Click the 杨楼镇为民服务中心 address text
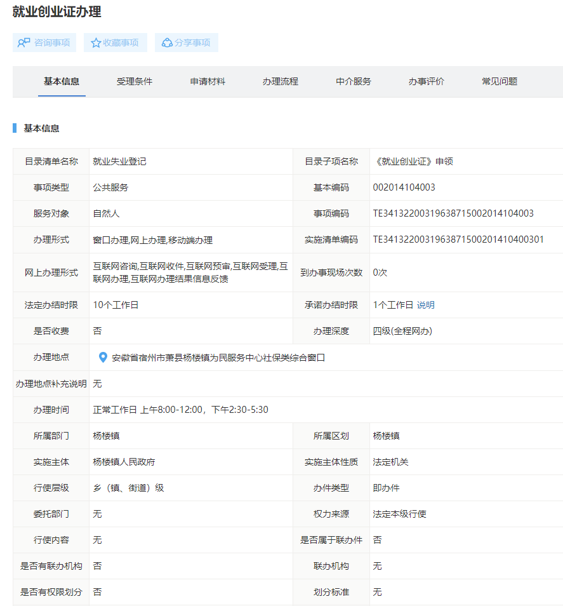The image size is (563, 606). point(218,358)
